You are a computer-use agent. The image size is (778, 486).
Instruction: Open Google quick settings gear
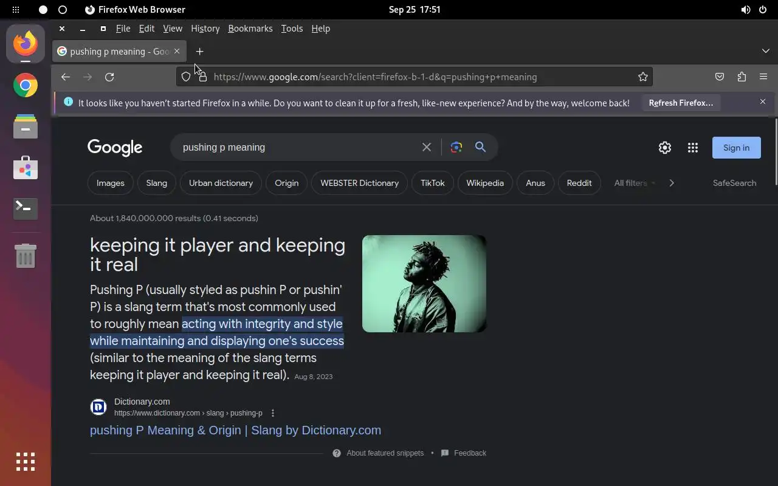(665, 148)
